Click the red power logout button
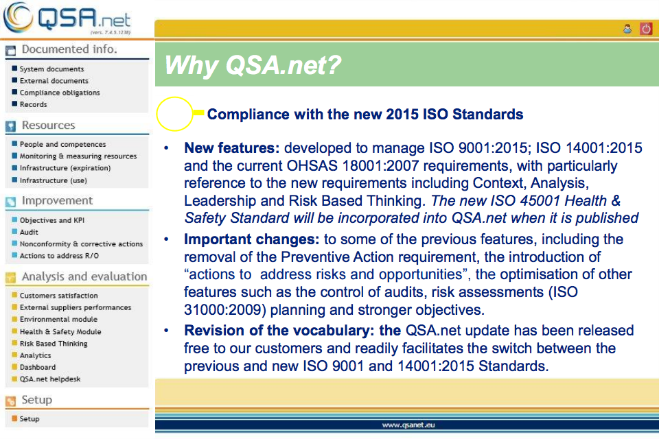Viewport: 659px width, 439px height. tap(646, 29)
